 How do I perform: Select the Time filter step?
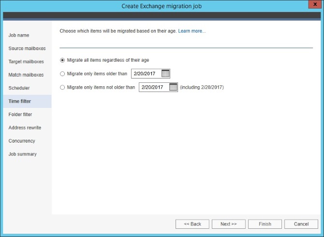pos(27,101)
